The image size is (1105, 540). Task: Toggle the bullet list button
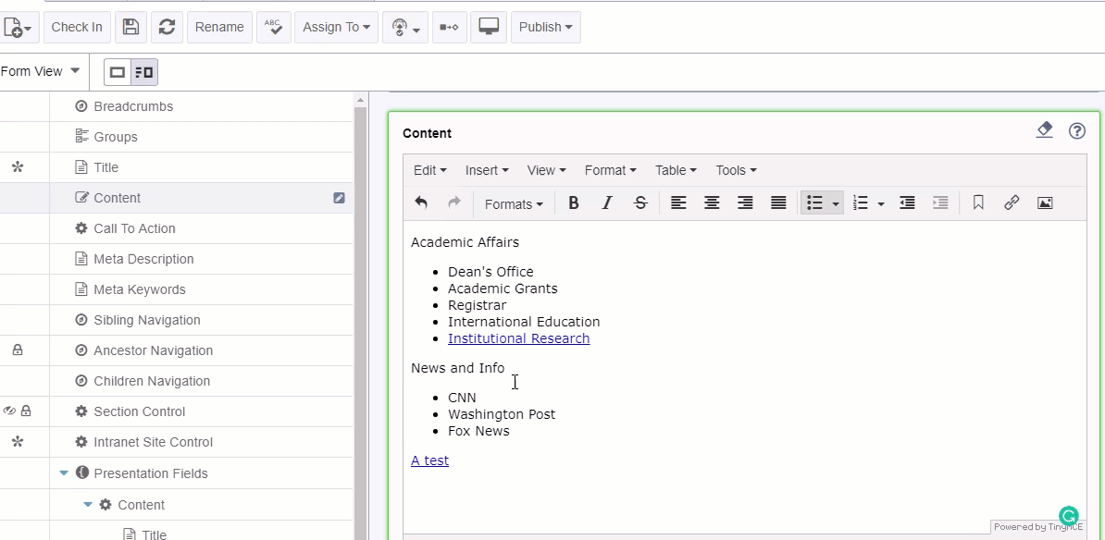(x=814, y=203)
